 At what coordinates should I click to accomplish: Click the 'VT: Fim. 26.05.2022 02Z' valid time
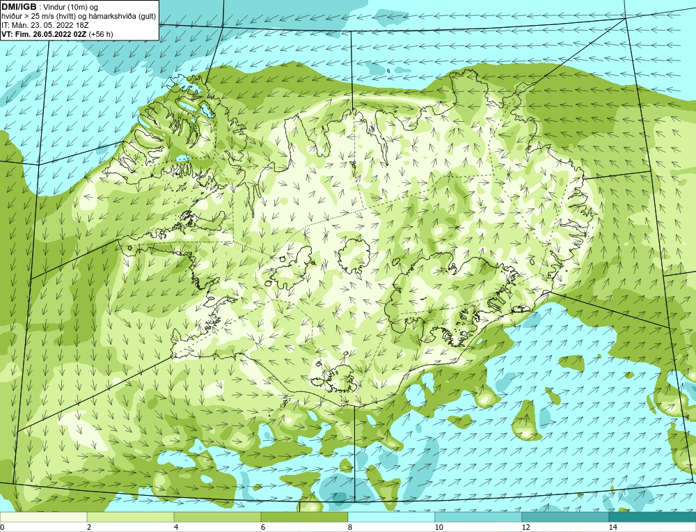(43, 34)
